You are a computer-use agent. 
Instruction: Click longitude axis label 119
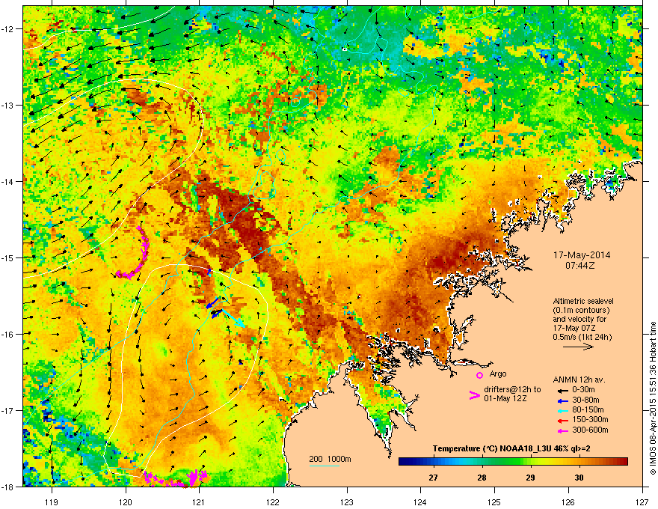click(52, 502)
